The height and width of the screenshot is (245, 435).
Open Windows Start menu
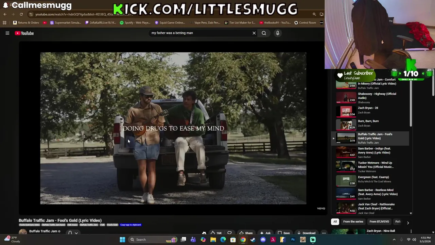coord(122,240)
